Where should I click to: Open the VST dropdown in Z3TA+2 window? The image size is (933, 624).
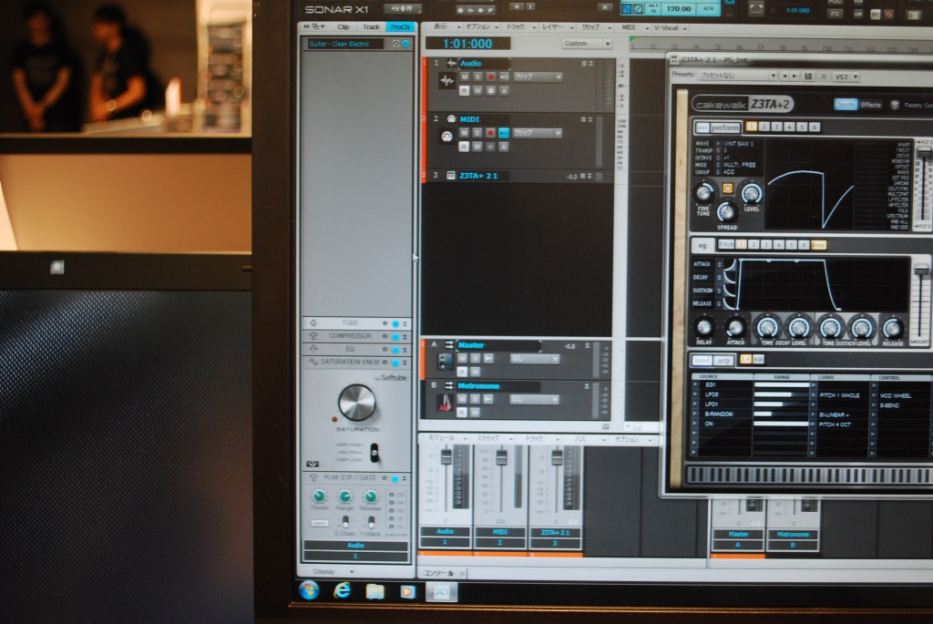846,77
